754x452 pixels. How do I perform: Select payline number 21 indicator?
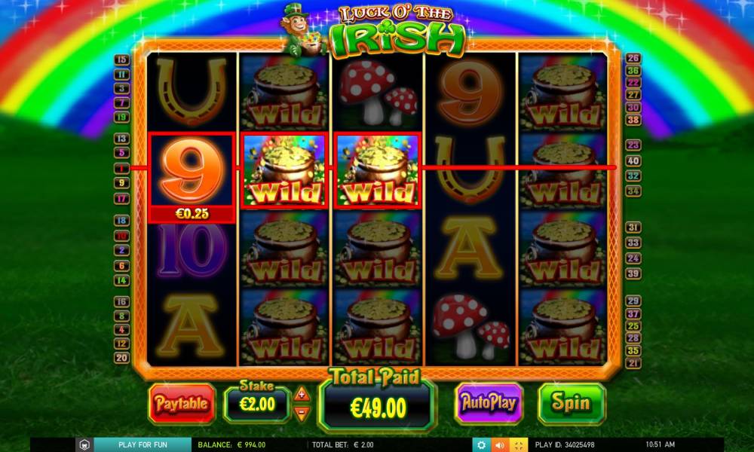633,363
